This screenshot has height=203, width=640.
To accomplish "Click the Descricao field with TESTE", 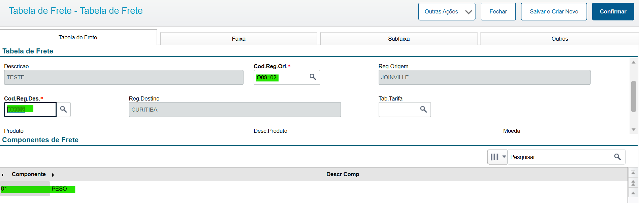I will click(x=124, y=77).
